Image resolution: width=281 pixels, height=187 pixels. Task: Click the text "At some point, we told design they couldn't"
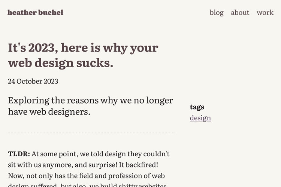click(x=100, y=154)
